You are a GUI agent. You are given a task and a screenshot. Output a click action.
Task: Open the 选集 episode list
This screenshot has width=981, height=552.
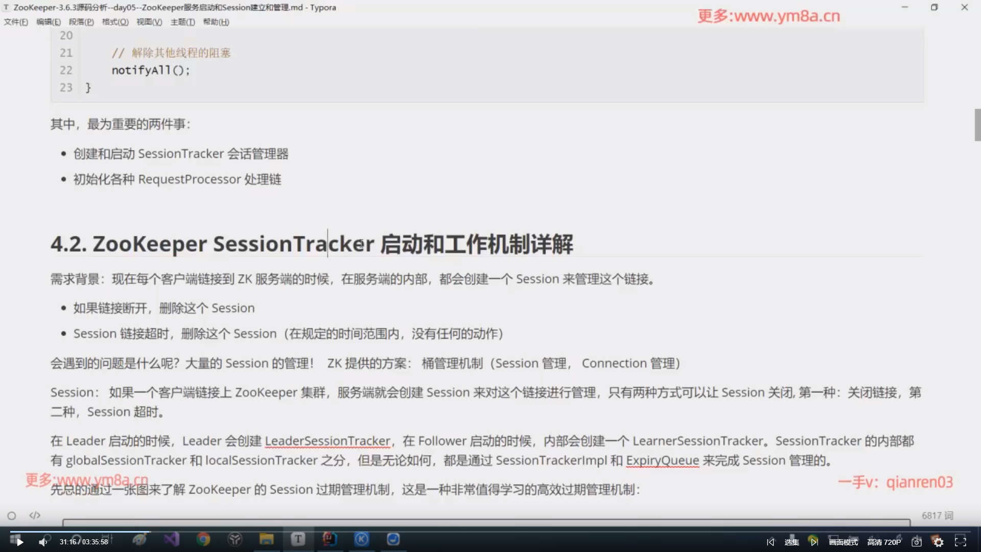791,542
